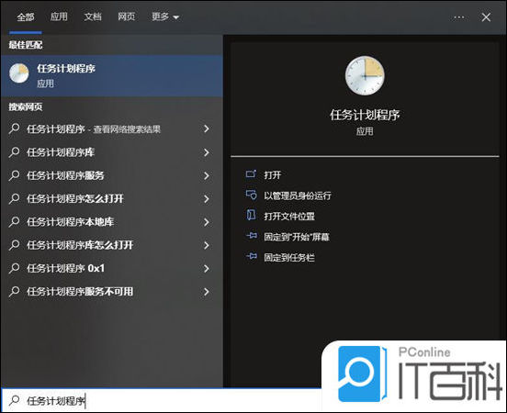This screenshot has height=413, width=507.
Task: Select suggestion text 任务计划程序怎么打开
Action: (x=75, y=199)
